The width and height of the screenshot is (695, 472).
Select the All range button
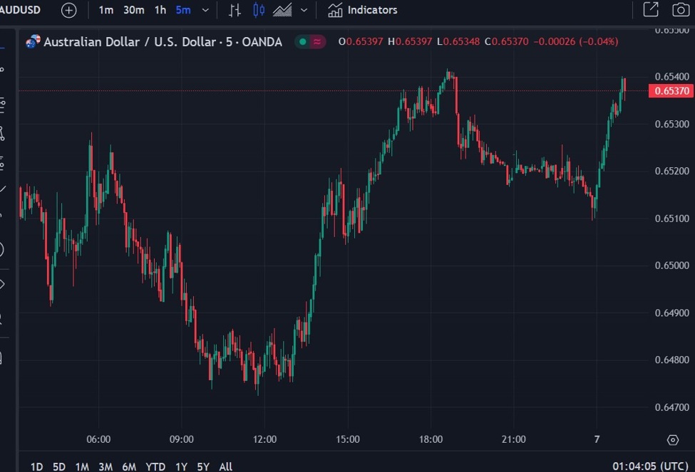point(225,466)
